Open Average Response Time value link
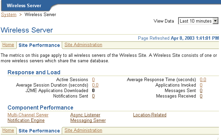The image size is (221, 140). [x=203, y=79]
